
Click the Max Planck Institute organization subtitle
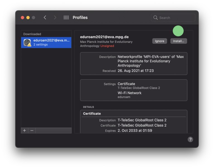pyautogui.click(x=106, y=44)
